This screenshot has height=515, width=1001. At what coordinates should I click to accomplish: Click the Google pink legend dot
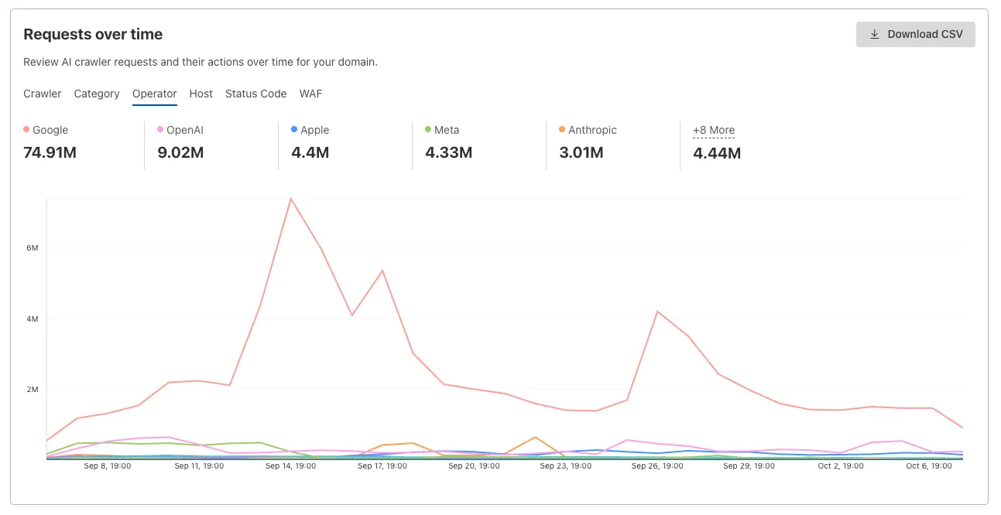pyautogui.click(x=27, y=130)
